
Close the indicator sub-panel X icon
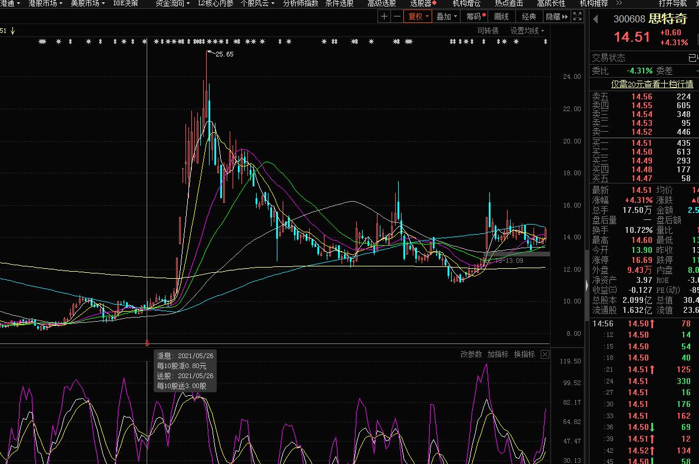(x=545, y=354)
